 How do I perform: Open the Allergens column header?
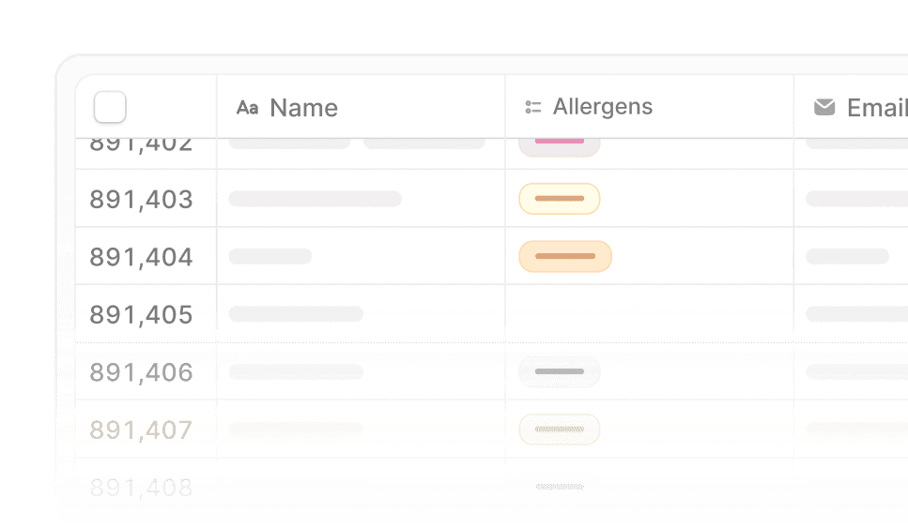(602, 108)
